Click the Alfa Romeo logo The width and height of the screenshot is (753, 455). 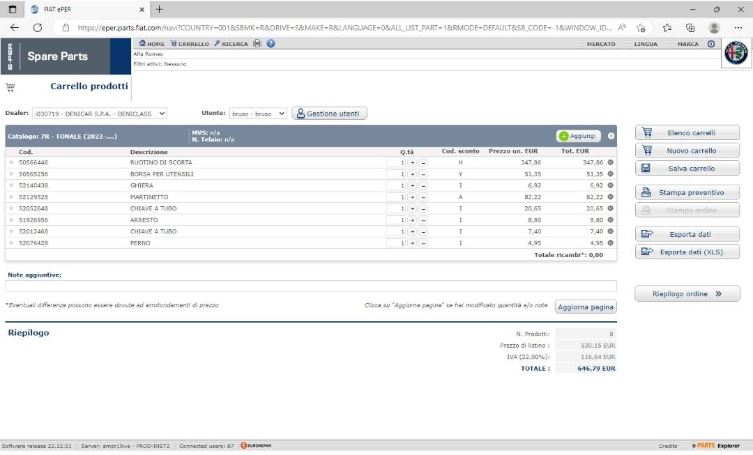736,53
